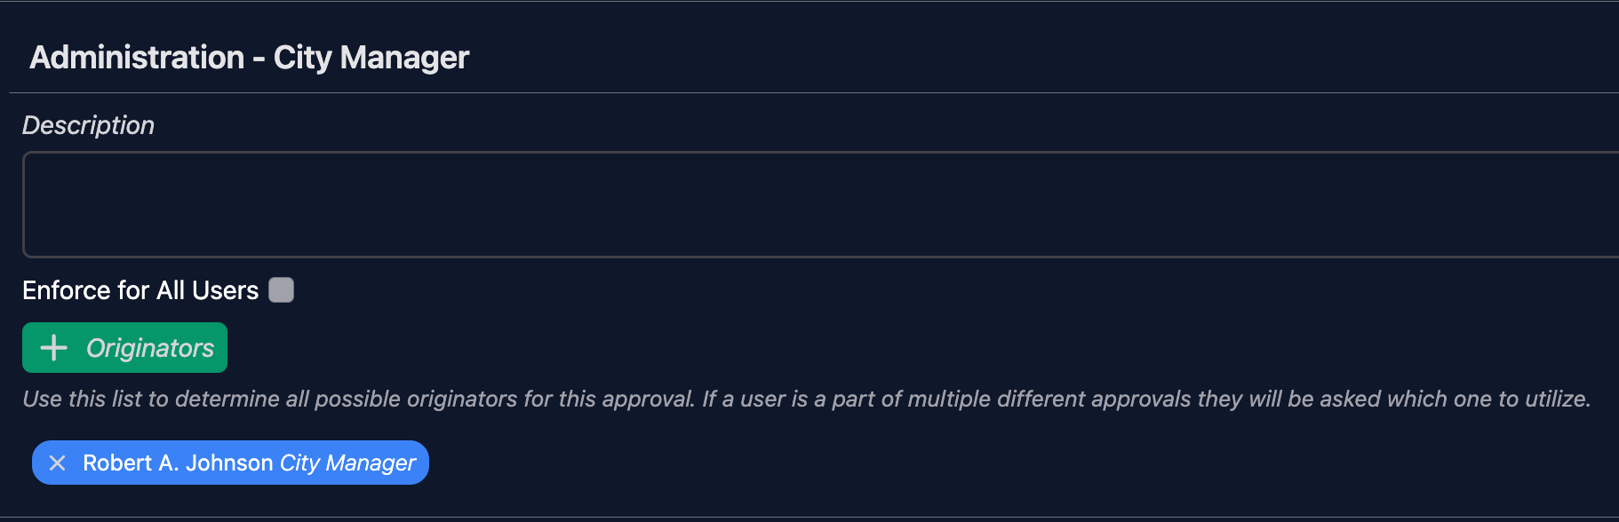
Task: Click the plus icon beside Originators
Action: pyautogui.click(x=54, y=348)
